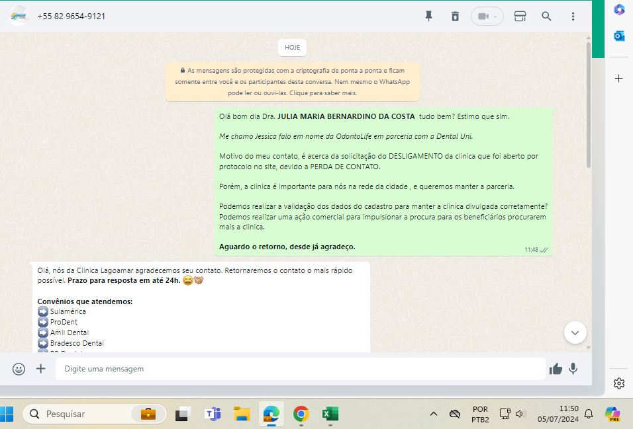Open Copilot in the Edge sidebar
Image resolution: width=633 pixels, height=429 pixels.
619,10
